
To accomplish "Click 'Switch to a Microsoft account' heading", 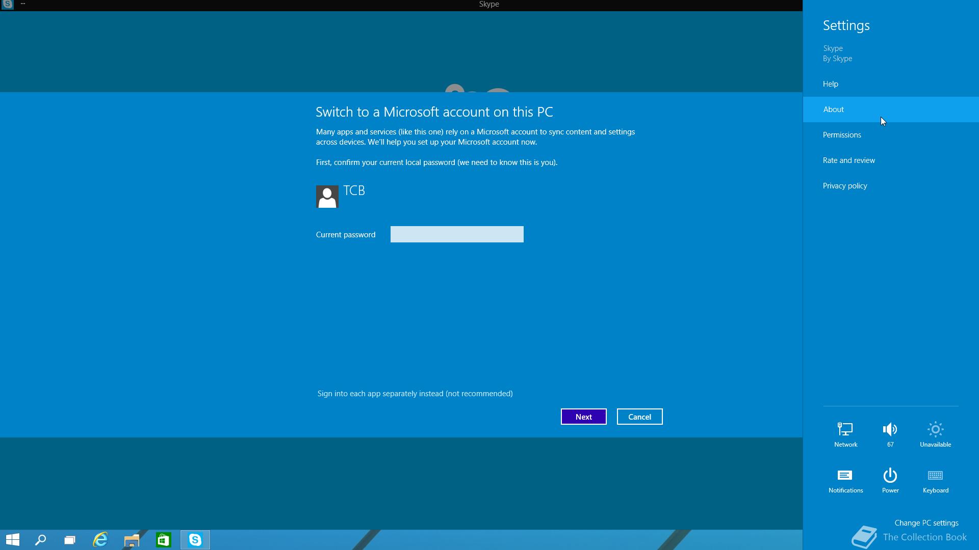I will click(434, 112).
